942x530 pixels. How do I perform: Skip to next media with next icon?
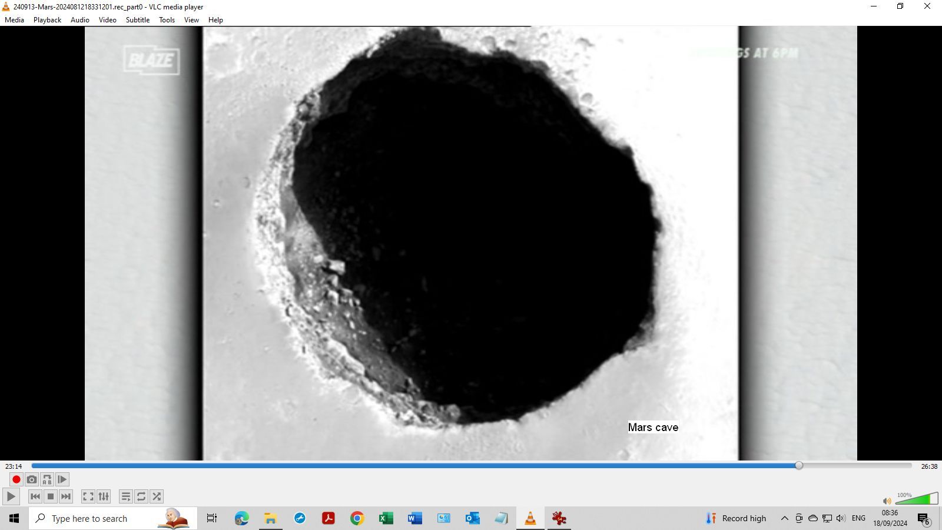[x=66, y=496]
